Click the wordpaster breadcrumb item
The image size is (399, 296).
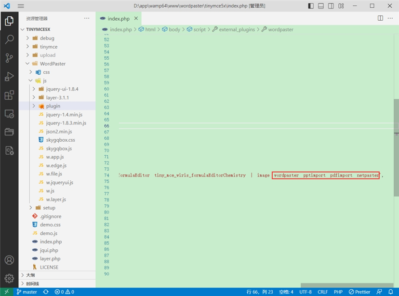[278, 29]
